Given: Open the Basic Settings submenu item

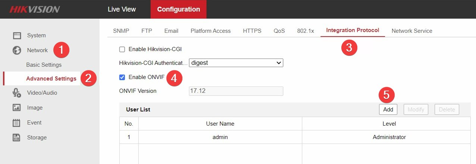Looking at the screenshot, I should (x=44, y=65).
